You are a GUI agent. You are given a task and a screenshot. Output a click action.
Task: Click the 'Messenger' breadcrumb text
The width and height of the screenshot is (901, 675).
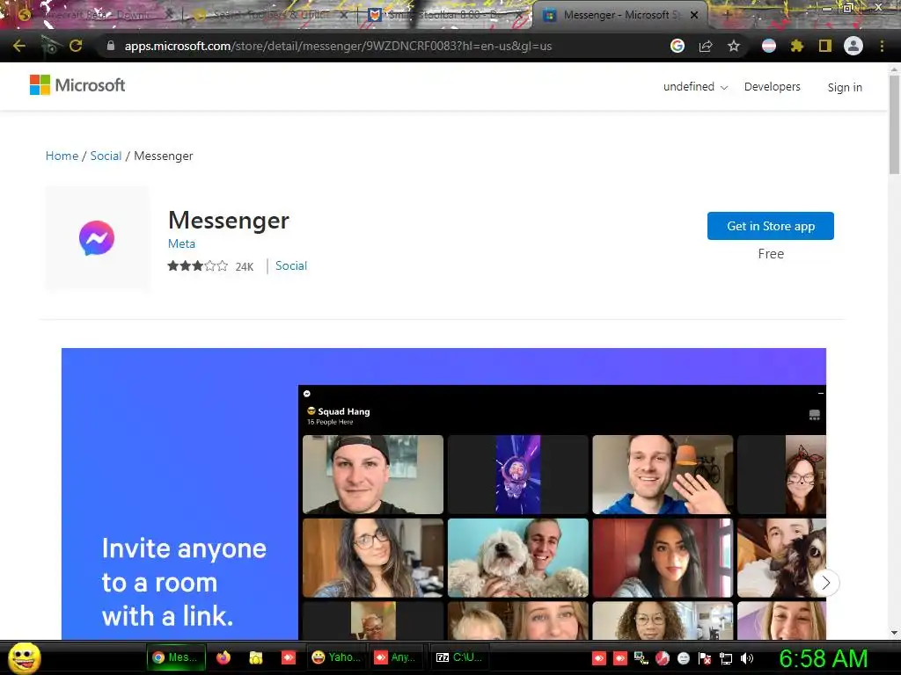point(163,156)
